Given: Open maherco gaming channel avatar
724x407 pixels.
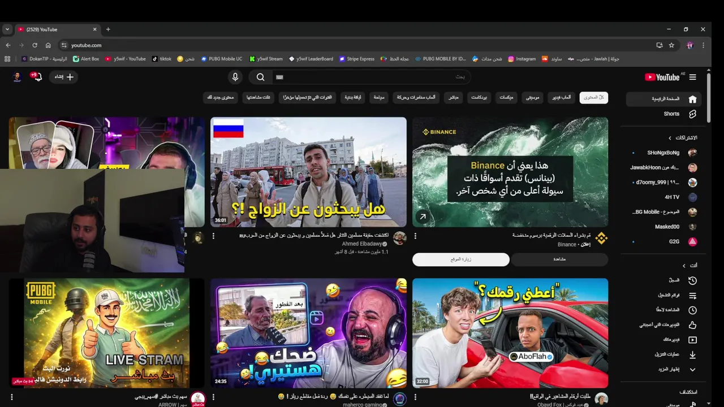Looking at the screenshot, I should point(399,399).
